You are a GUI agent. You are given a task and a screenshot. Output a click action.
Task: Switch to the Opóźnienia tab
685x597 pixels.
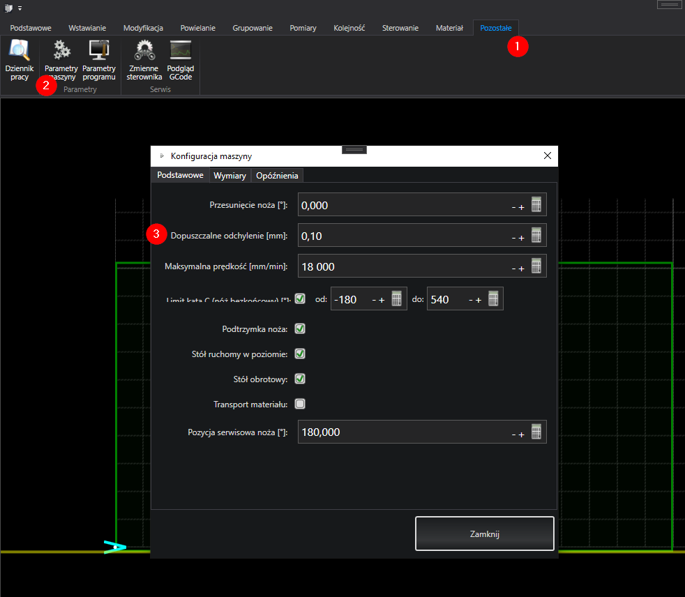pyautogui.click(x=277, y=176)
